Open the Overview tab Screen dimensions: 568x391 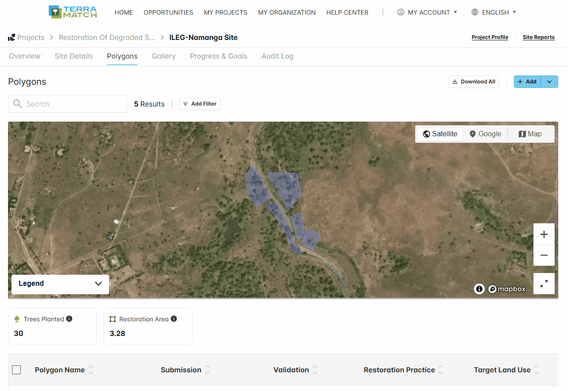pyautogui.click(x=25, y=56)
